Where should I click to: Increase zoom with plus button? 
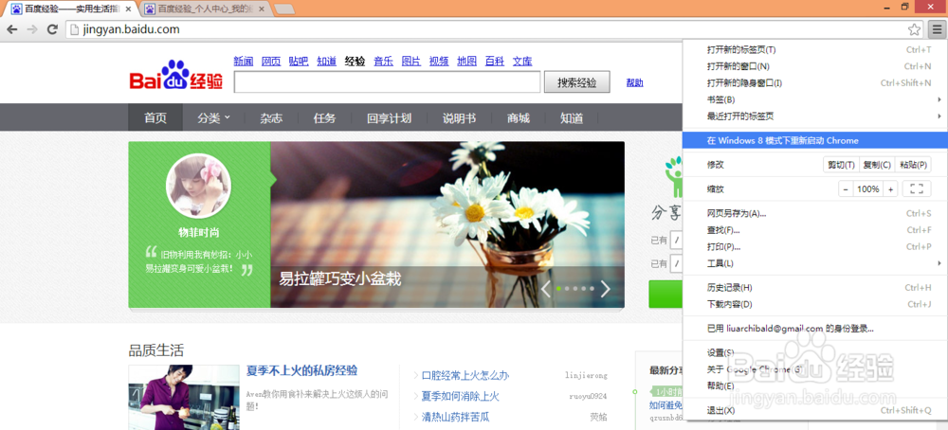coord(890,189)
